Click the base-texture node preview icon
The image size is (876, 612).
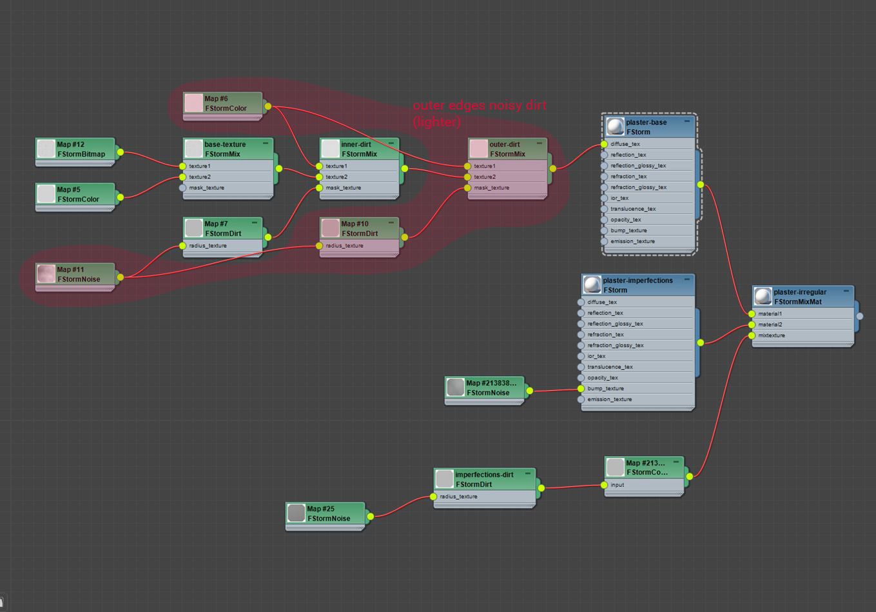[x=193, y=149]
